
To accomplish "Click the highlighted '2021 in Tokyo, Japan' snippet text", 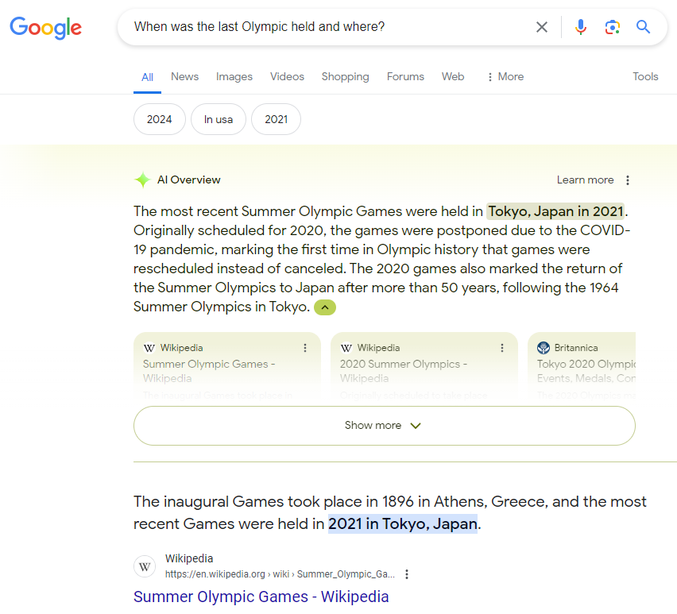I will (403, 523).
